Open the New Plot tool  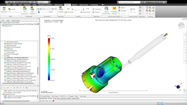point(4,10)
